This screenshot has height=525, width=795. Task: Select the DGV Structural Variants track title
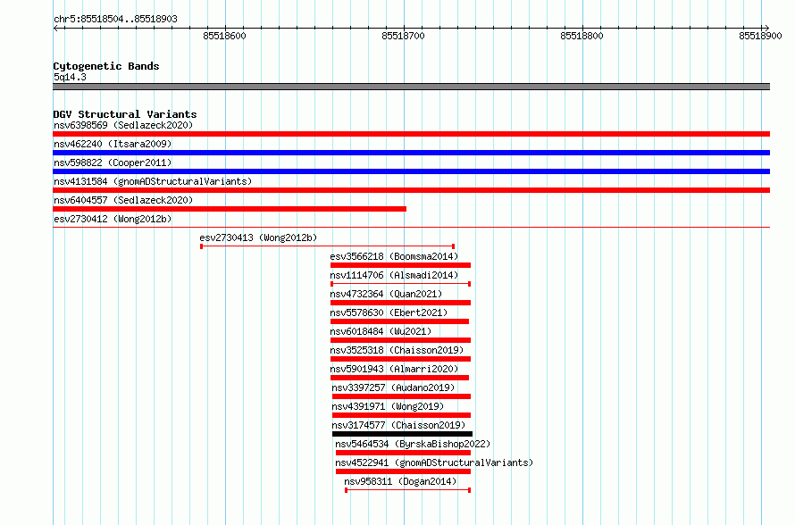[x=125, y=114]
